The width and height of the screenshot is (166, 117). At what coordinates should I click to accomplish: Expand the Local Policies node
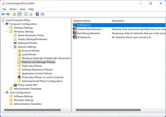coord(15,54)
